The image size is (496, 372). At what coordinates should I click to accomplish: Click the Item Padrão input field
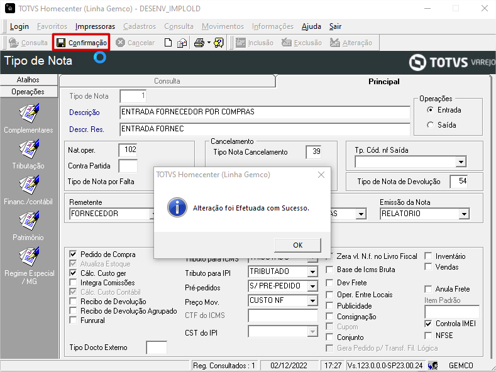pos(452,312)
